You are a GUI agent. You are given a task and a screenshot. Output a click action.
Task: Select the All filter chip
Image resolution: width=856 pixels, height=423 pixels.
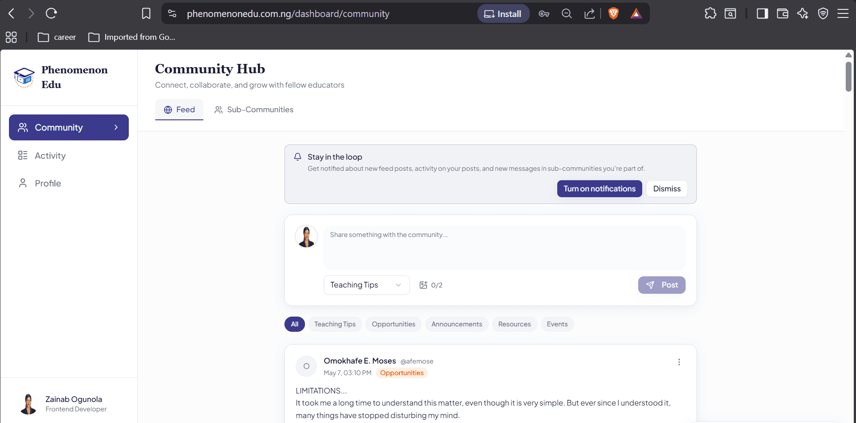pyautogui.click(x=295, y=324)
